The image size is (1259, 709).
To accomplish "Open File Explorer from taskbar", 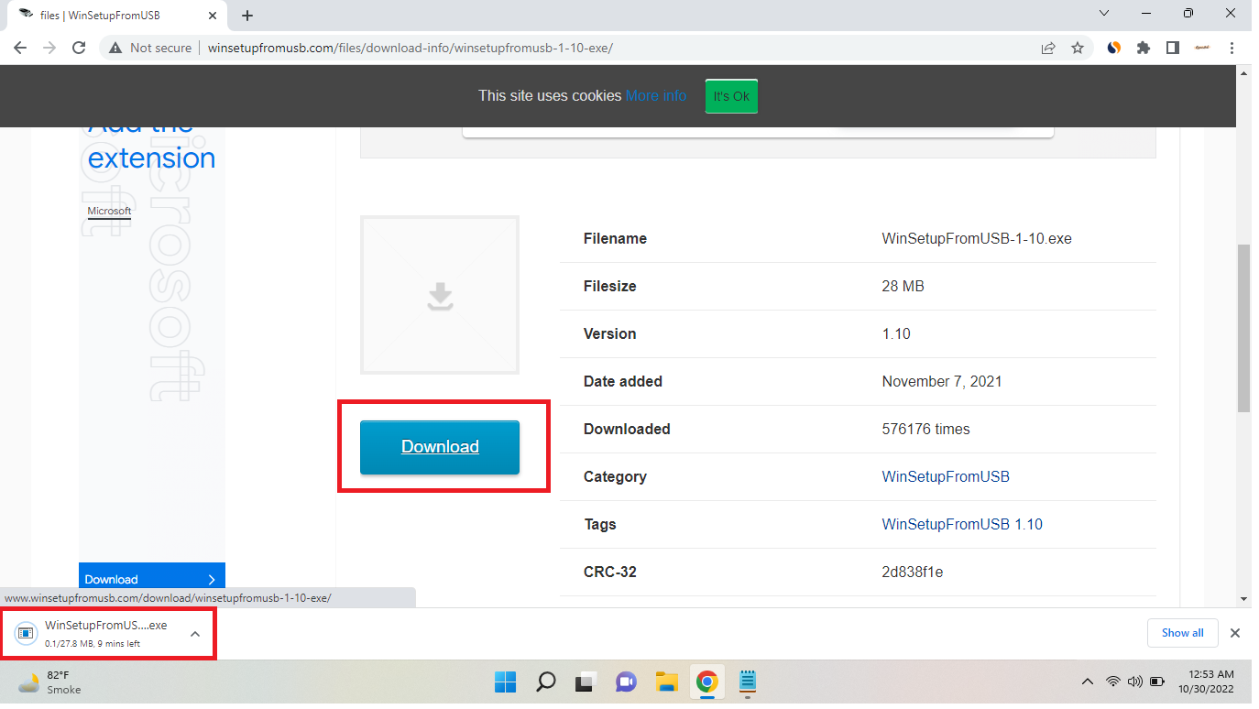I will 666,682.
